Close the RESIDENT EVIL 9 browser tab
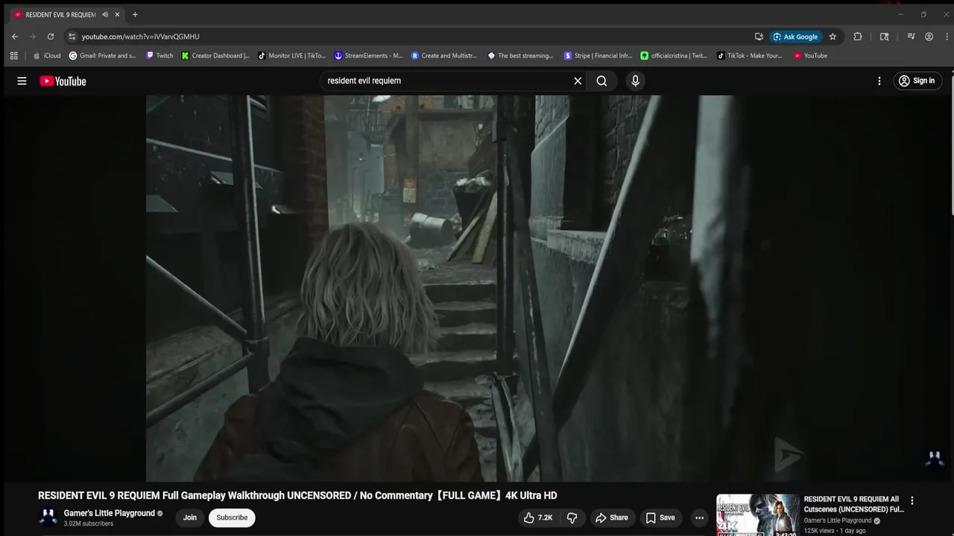 point(117,15)
